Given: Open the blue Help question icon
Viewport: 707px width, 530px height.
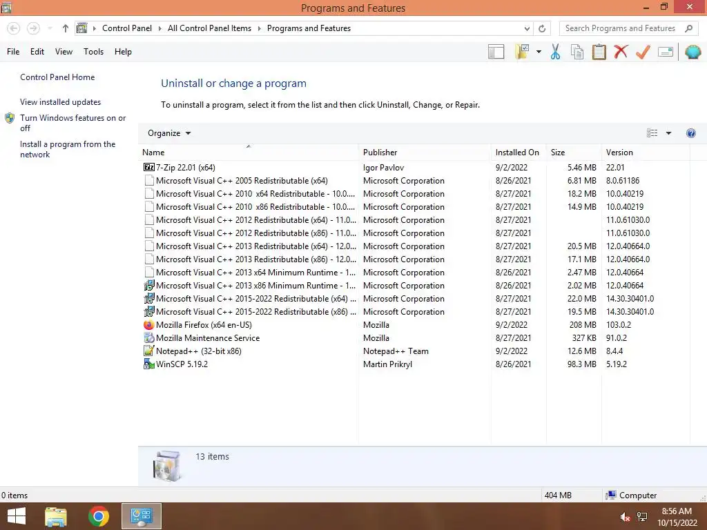Looking at the screenshot, I should tap(690, 133).
